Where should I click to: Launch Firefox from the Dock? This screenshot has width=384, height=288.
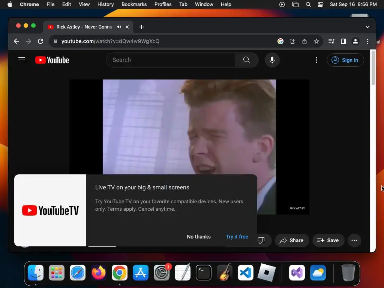[x=99, y=273]
